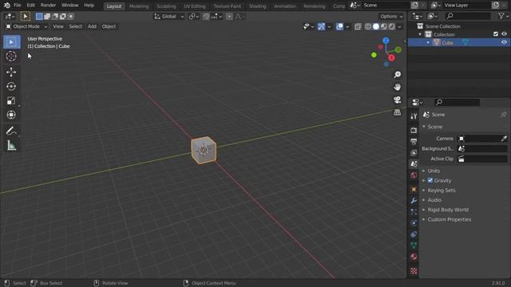Open File menu
The height and width of the screenshot is (287, 511).
(x=18, y=6)
